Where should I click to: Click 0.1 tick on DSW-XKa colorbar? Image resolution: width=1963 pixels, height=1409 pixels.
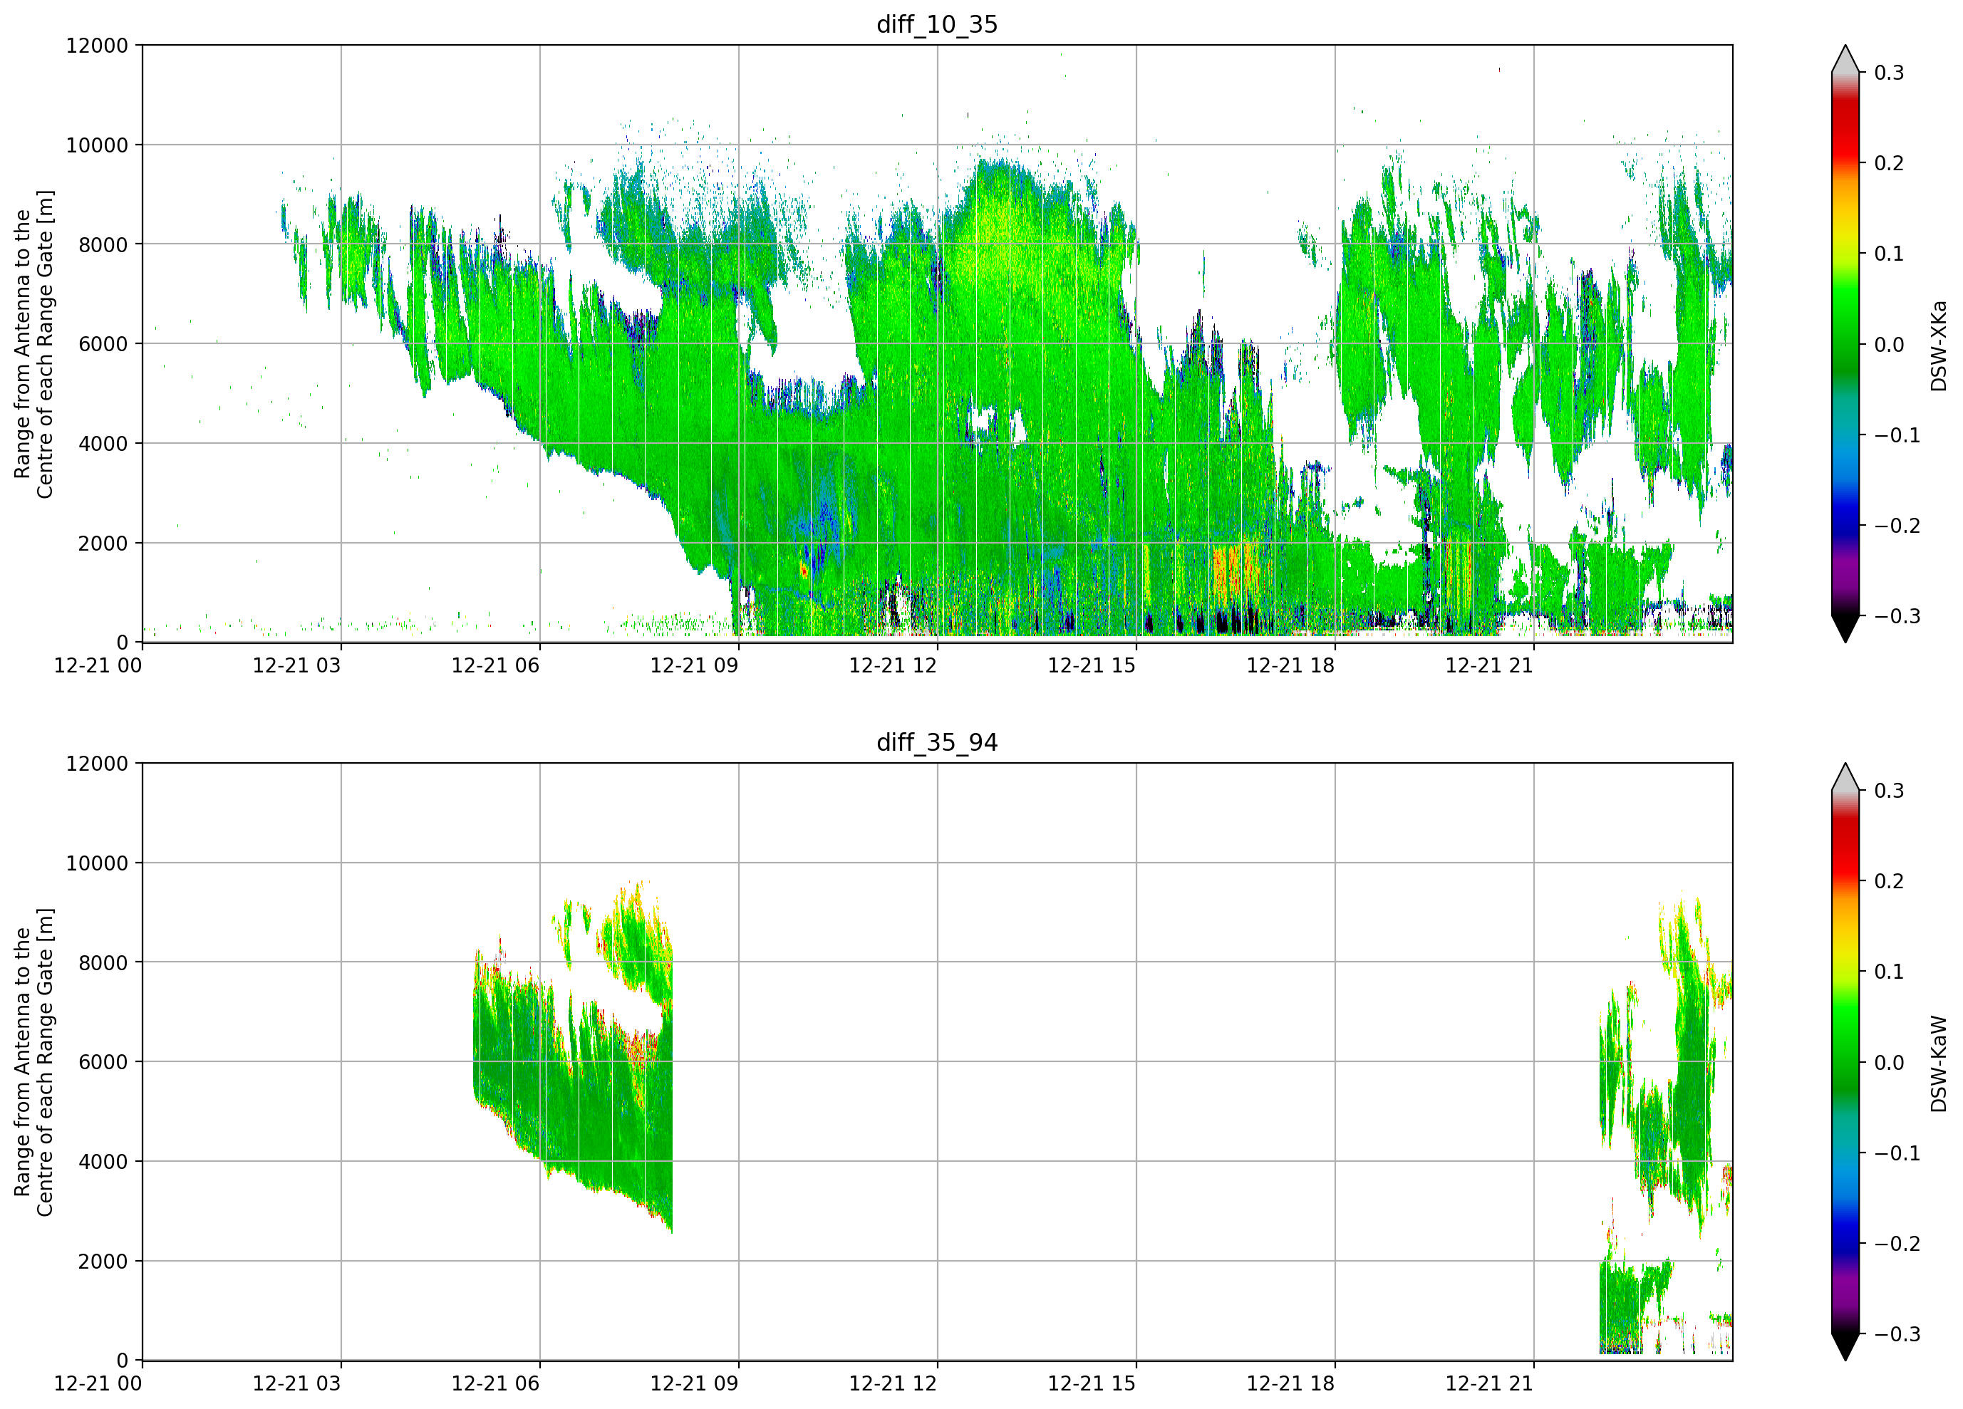(1890, 254)
